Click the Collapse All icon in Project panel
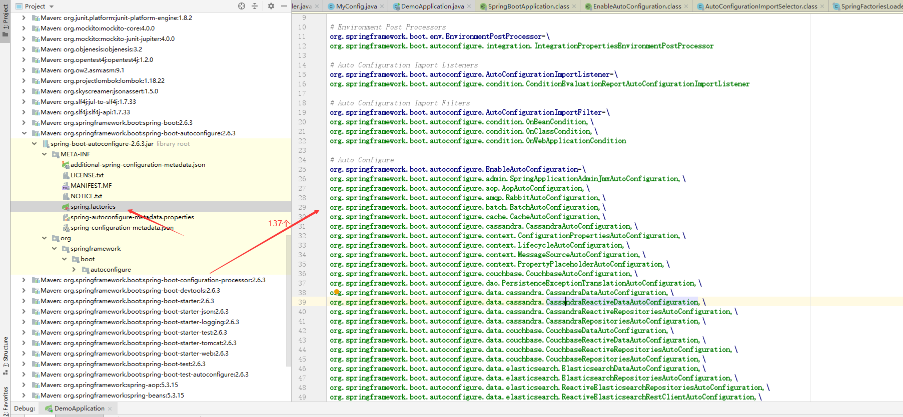The height and width of the screenshot is (417, 903). (x=254, y=6)
